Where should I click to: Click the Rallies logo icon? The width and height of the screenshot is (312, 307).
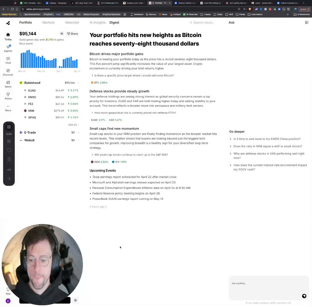click(8, 23)
